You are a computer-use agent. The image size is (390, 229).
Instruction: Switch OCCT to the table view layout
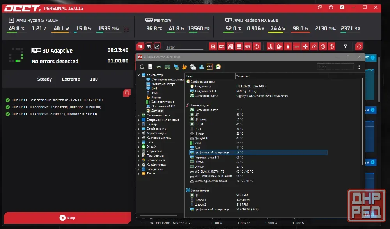(149, 46)
